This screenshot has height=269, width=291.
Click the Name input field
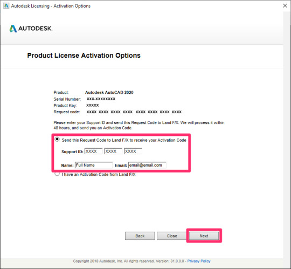(94, 165)
